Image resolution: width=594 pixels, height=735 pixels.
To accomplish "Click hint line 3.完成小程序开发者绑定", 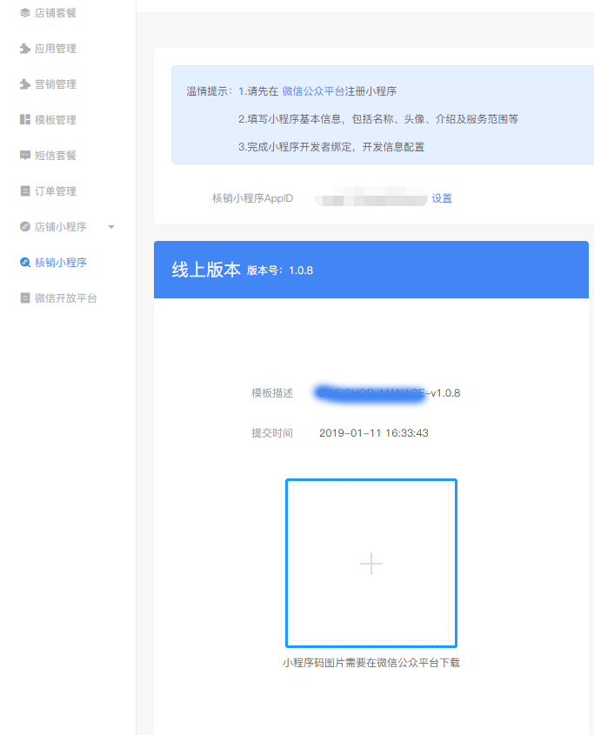I will (x=331, y=147).
